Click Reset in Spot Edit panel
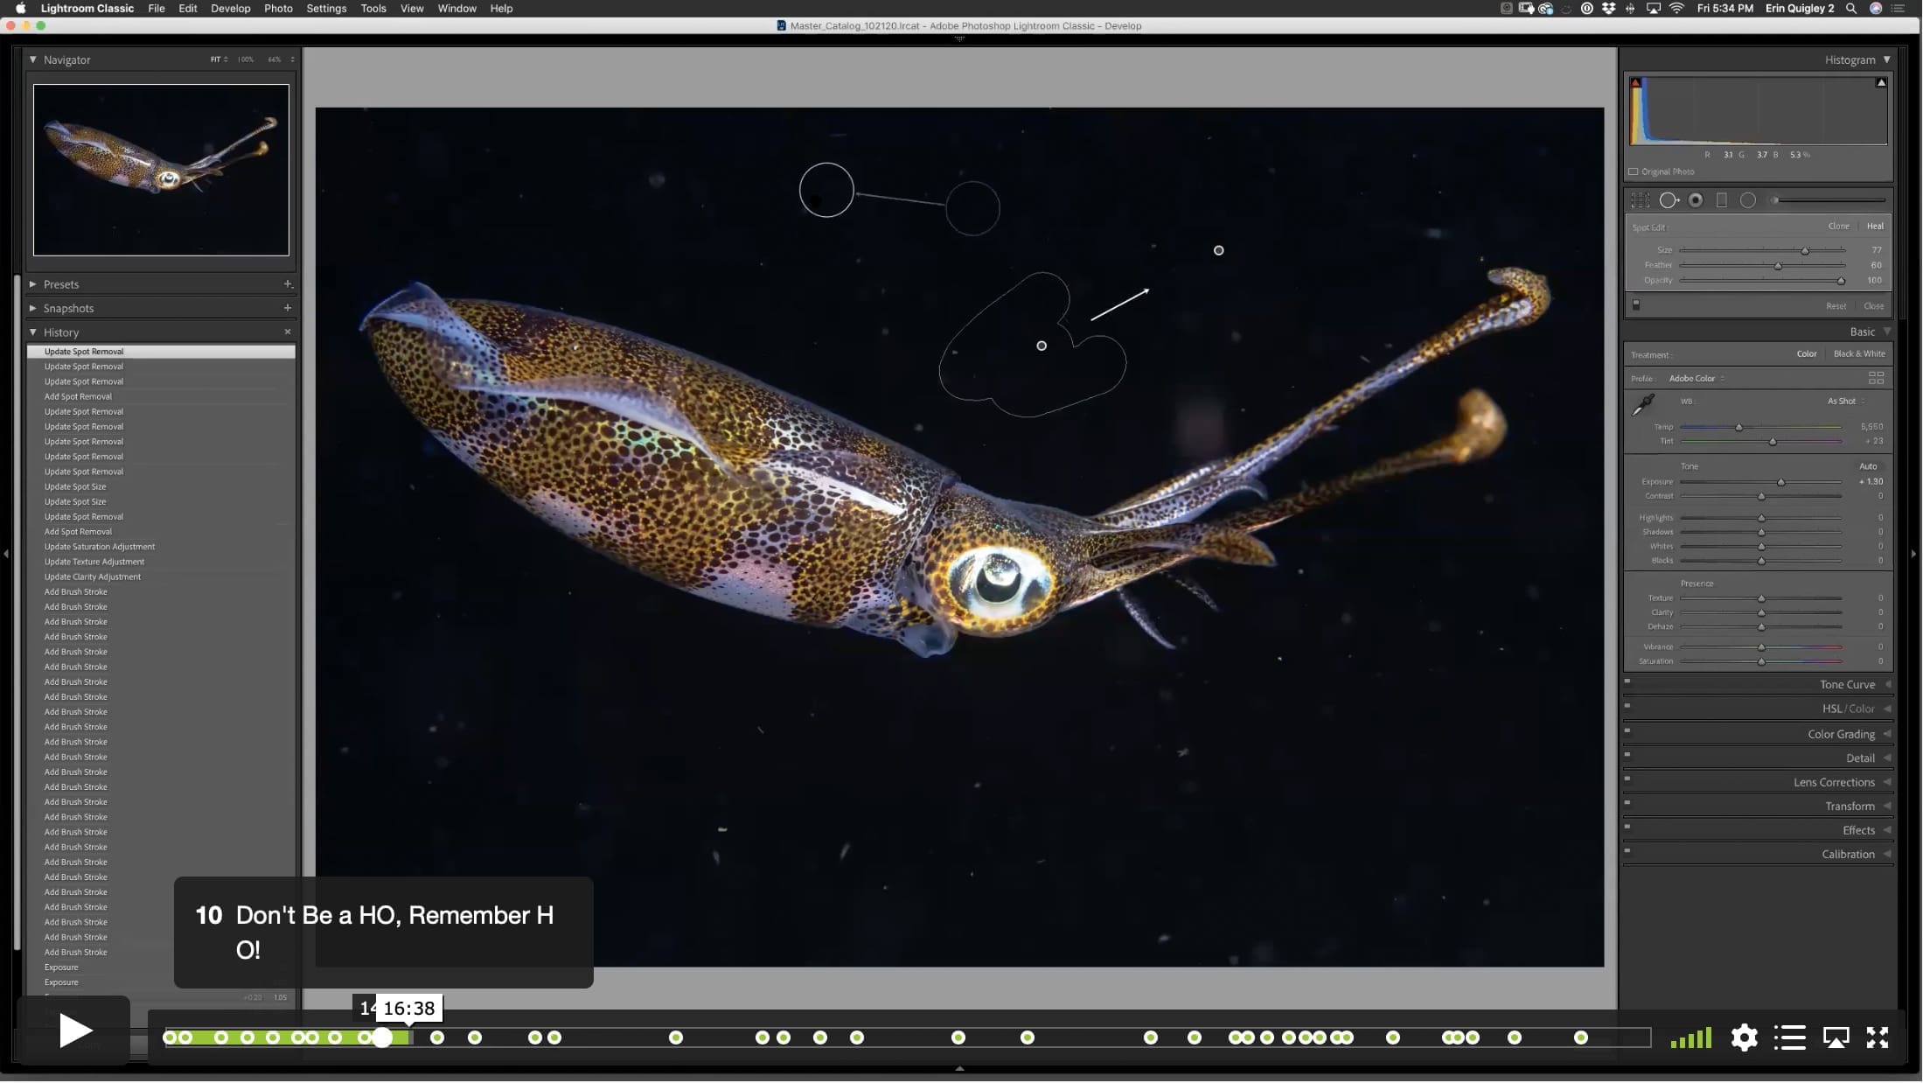This screenshot has width=1923, height=1083. point(1836,306)
